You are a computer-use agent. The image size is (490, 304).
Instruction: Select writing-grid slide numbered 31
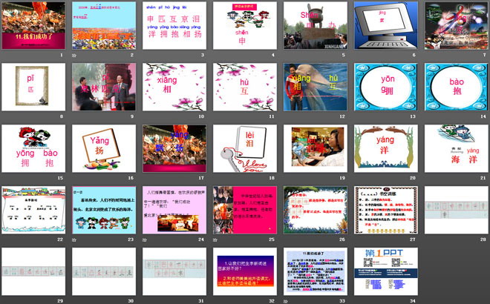(x=174, y=271)
